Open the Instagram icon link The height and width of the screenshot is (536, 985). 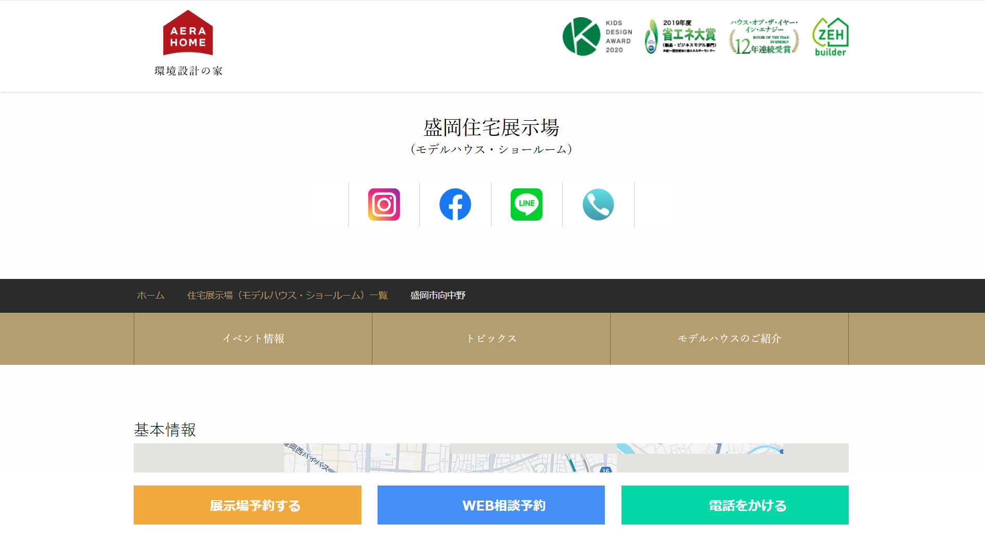(x=384, y=205)
